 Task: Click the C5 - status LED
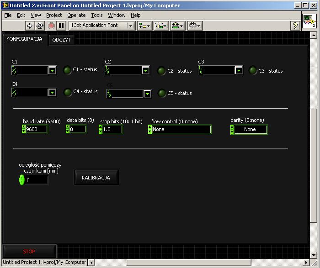[x=162, y=93]
